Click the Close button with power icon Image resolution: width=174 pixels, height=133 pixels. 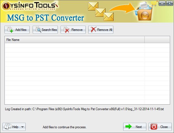click(160, 127)
